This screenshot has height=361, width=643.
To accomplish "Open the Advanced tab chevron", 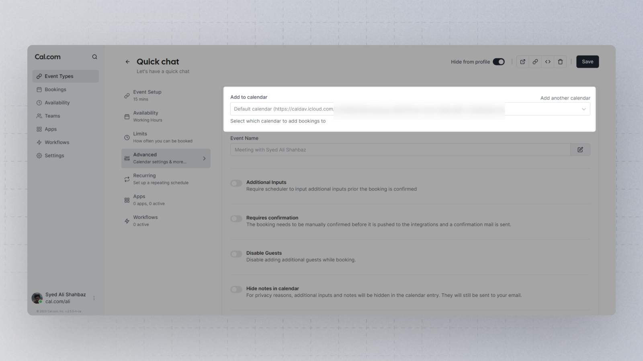I will (x=204, y=158).
